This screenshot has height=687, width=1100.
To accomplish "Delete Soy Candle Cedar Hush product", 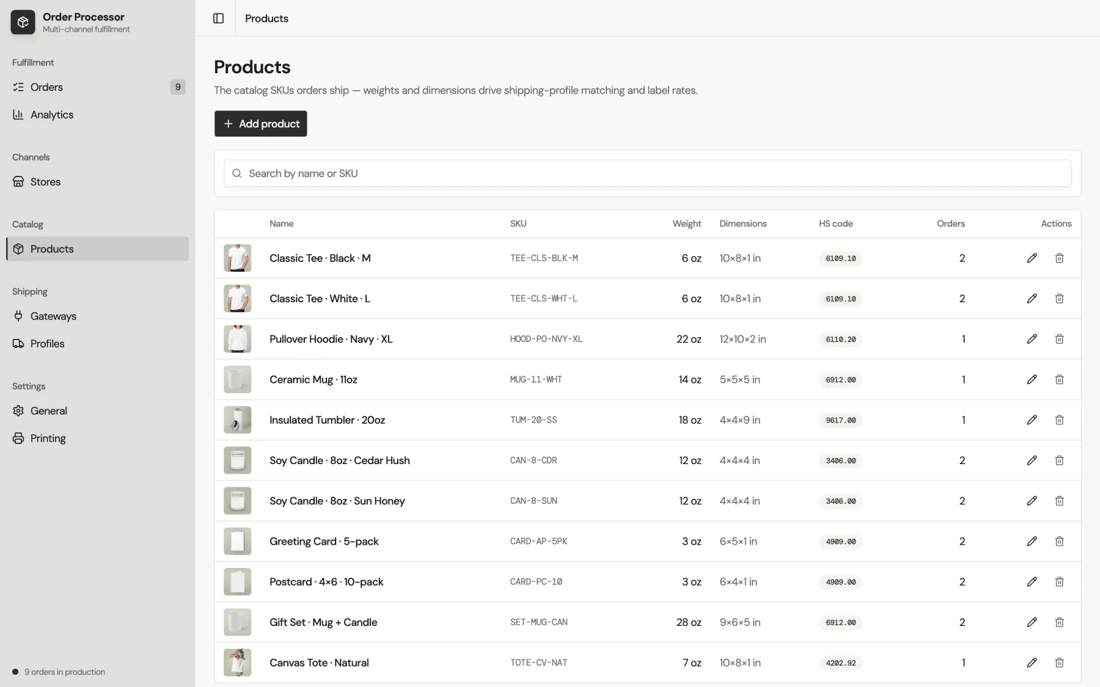I will click(1059, 460).
